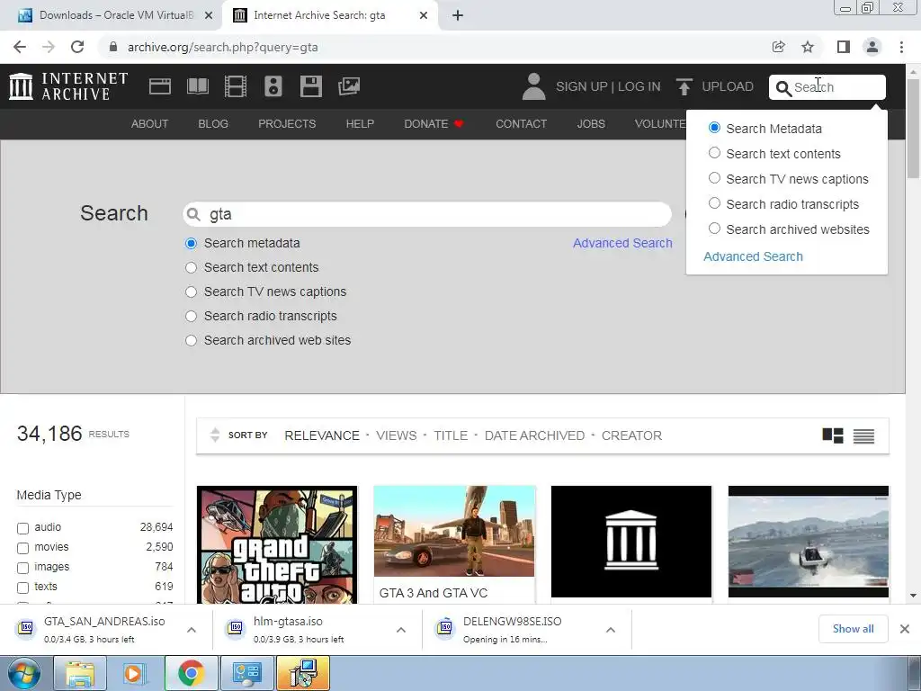Reload the page with refresh icon
This screenshot has width=921, height=691.
tap(77, 47)
